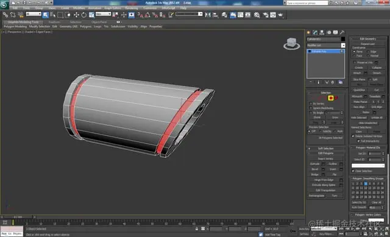The width and height of the screenshot is (390, 237).
Task: Click the ViewCube in the viewport
Action: pyautogui.click(x=291, y=43)
